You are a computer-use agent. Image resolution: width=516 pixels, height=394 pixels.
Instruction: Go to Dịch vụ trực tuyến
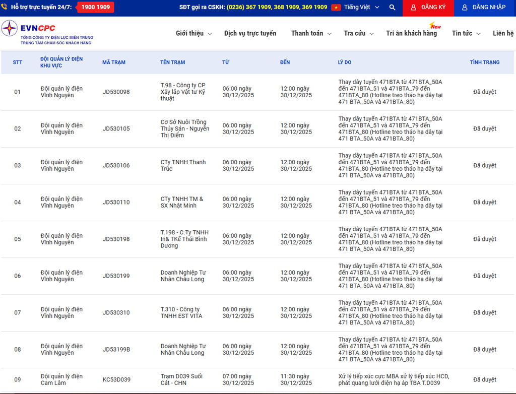[x=250, y=33]
